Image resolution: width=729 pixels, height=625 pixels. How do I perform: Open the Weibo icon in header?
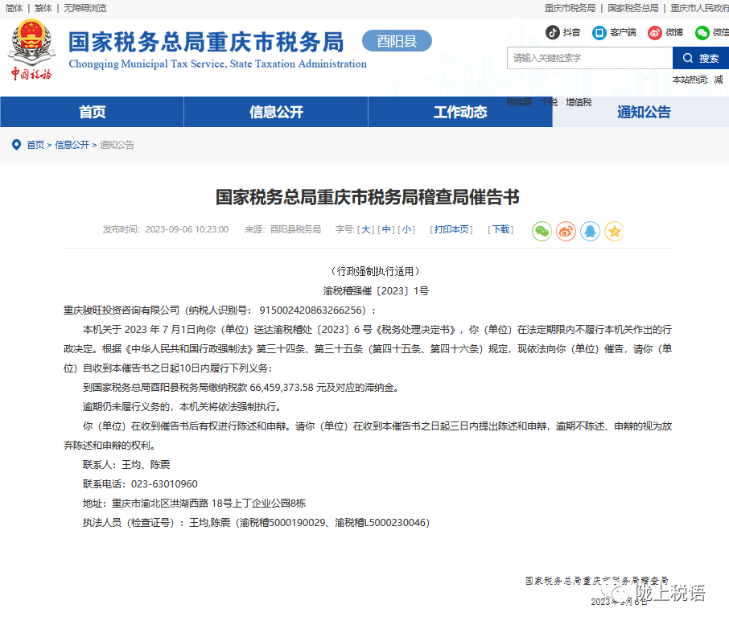pos(655,32)
